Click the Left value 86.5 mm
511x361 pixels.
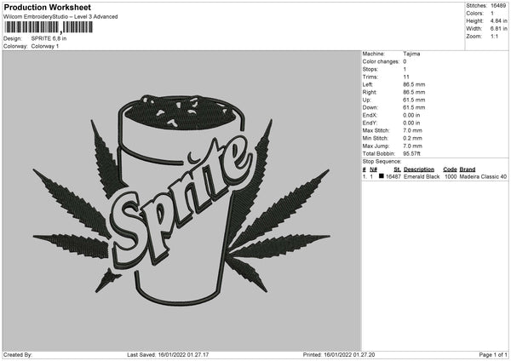click(x=414, y=84)
